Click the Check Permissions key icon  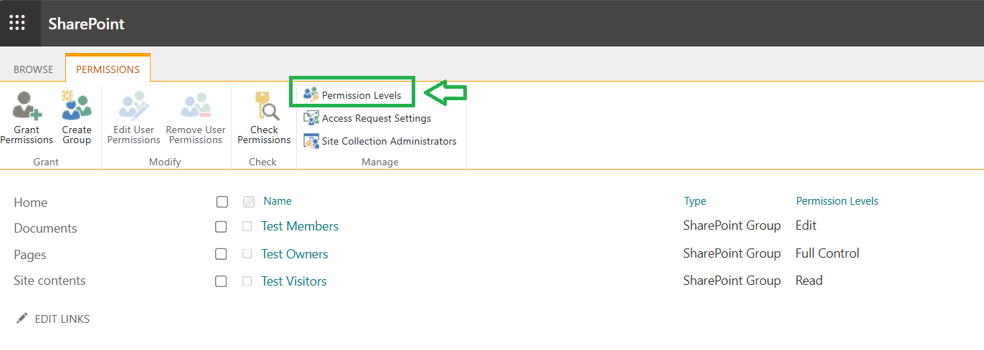click(265, 106)
